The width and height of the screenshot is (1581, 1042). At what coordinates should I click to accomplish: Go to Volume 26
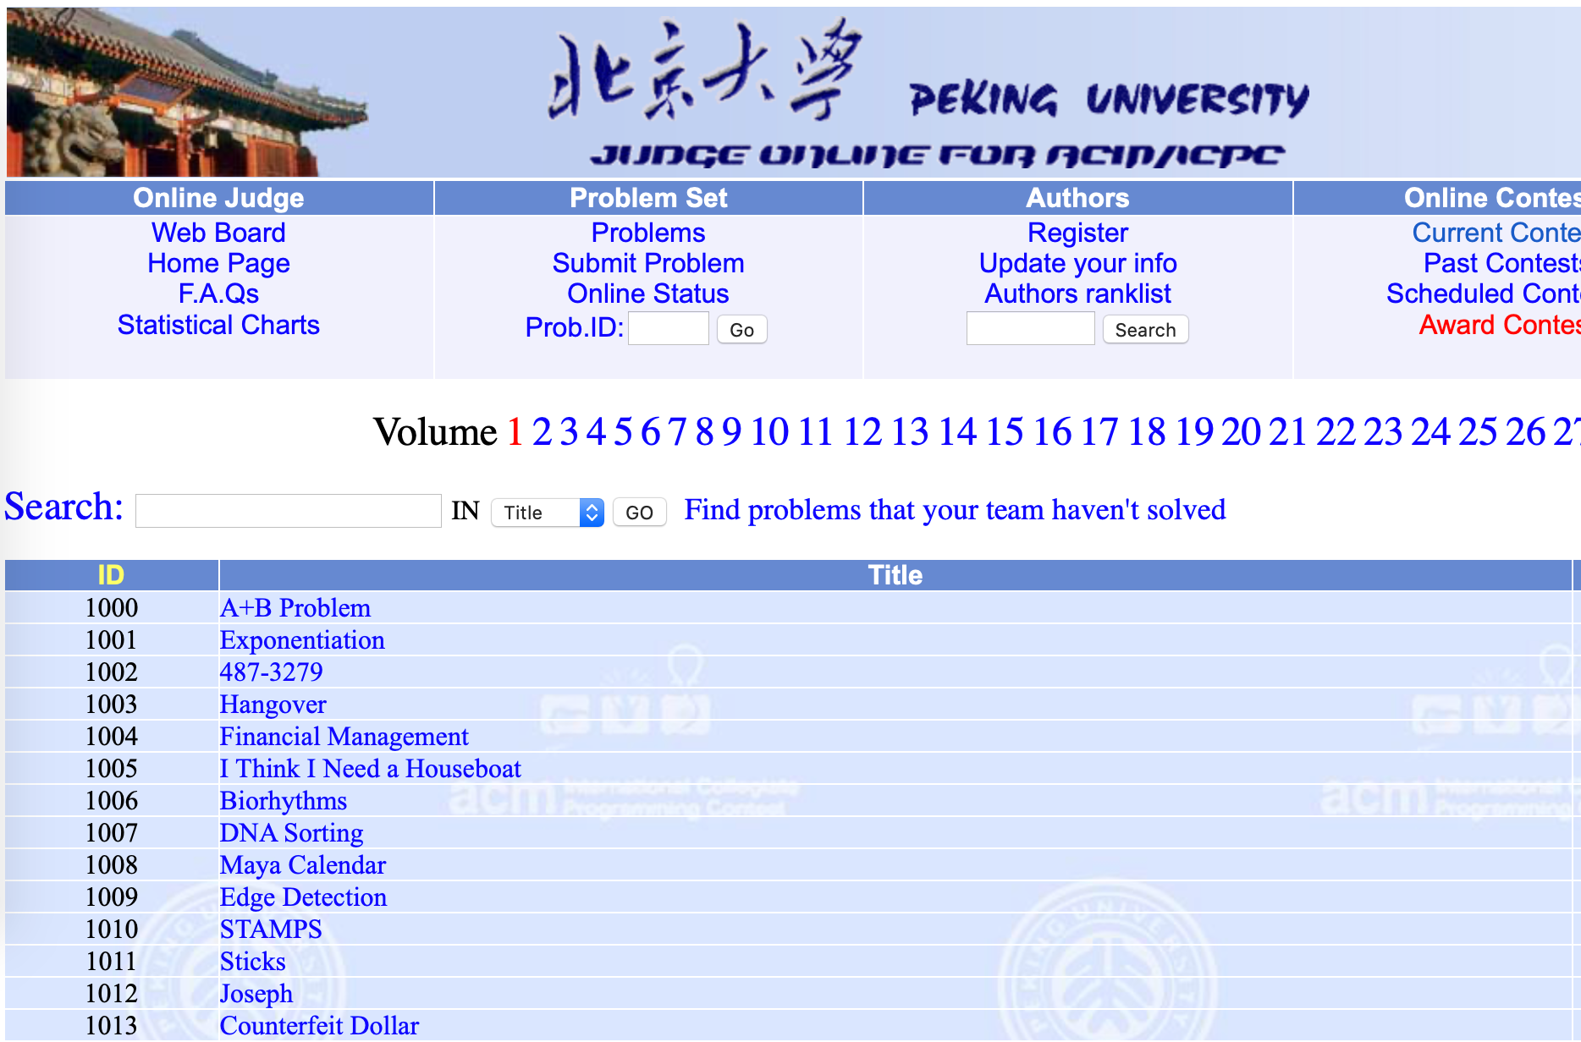(x=1526, y=432)
